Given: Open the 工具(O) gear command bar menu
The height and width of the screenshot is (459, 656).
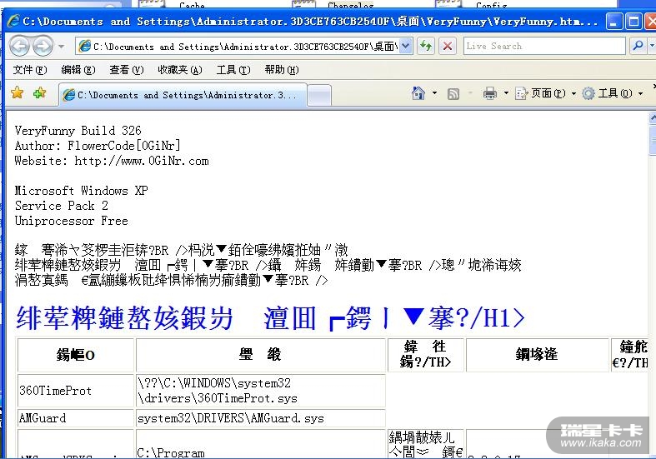Looking at the screenshot, I should [x=613, y=93].
